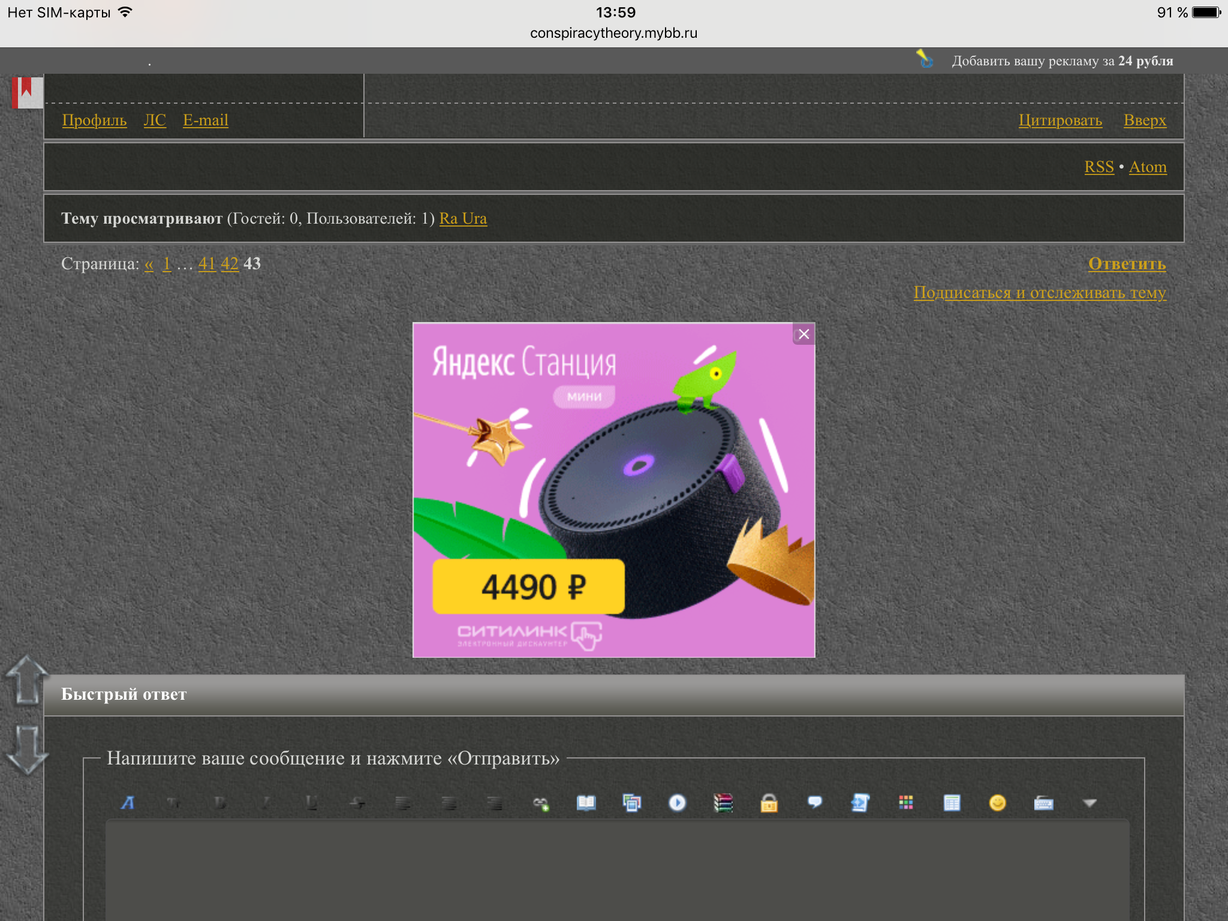
Task: Open the Atom feed link
Action: click(x=1148, y=167)
